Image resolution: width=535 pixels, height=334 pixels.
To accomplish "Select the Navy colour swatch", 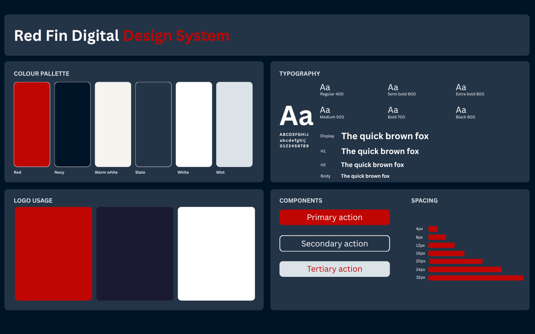I will click(x=72, y=124).
